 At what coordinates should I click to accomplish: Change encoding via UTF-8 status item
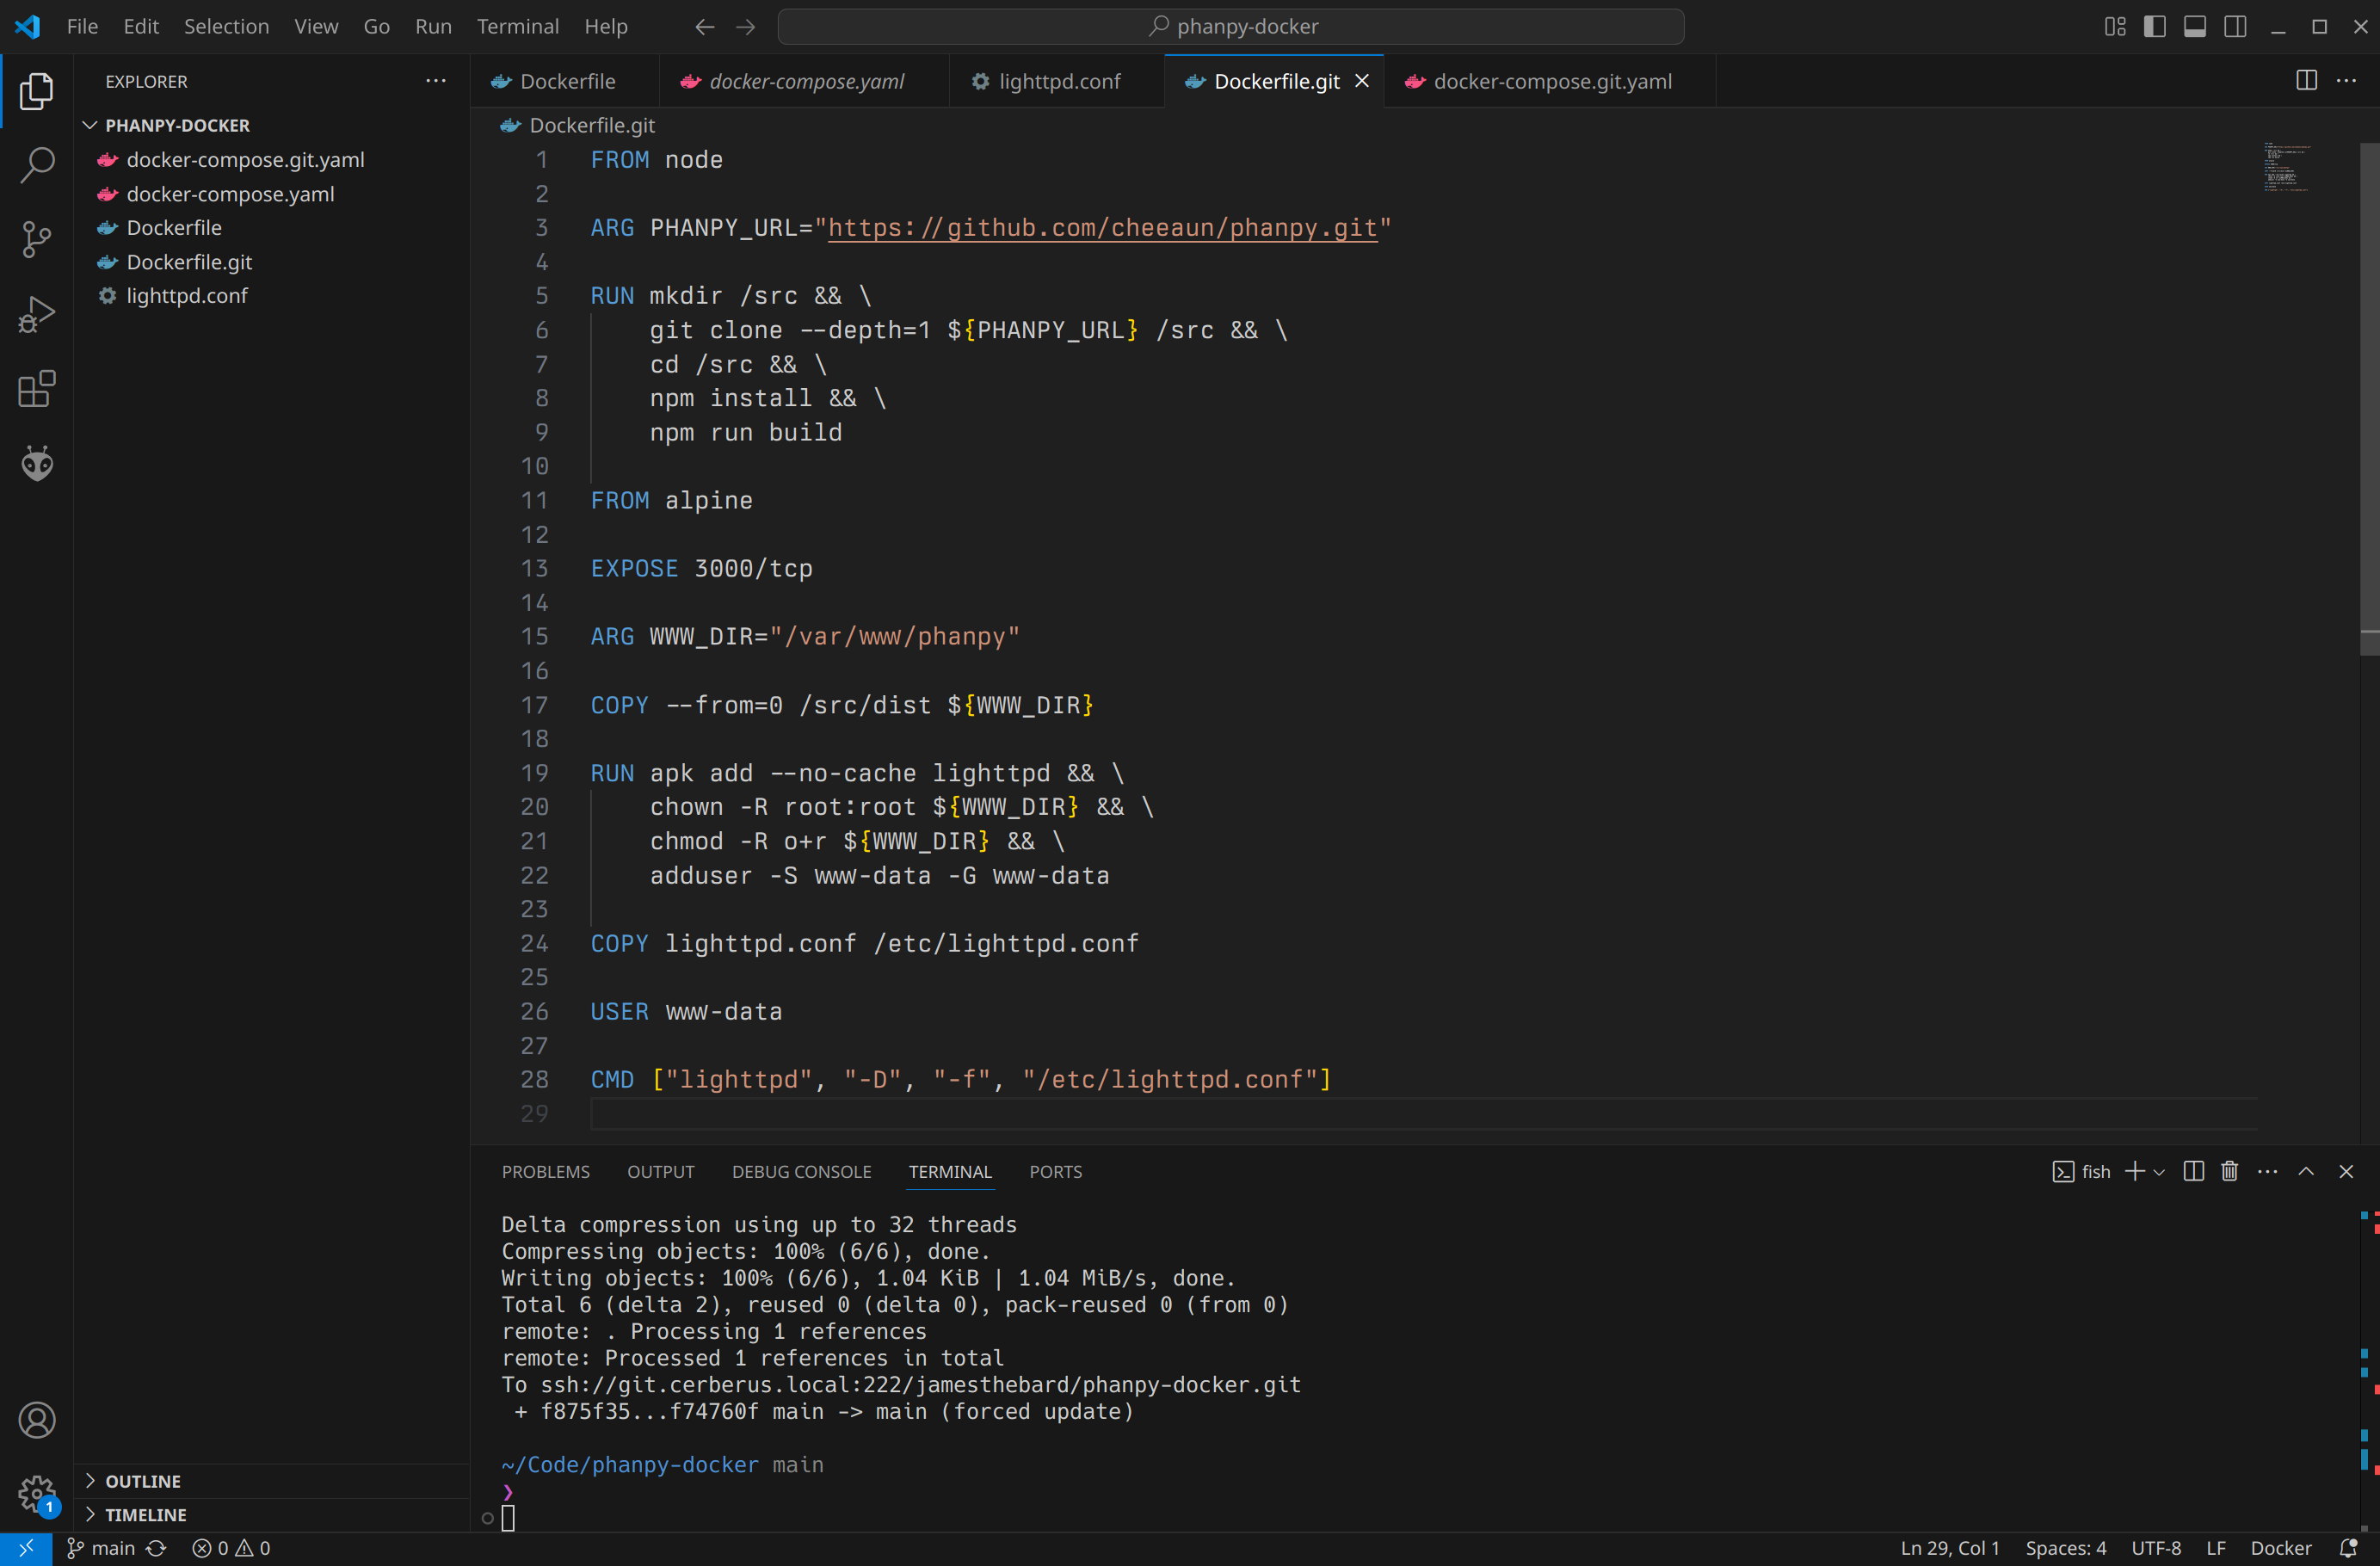[2156, 1548]
